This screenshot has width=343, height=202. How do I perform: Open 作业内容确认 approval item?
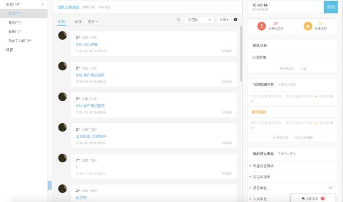[x=263, y=166]
